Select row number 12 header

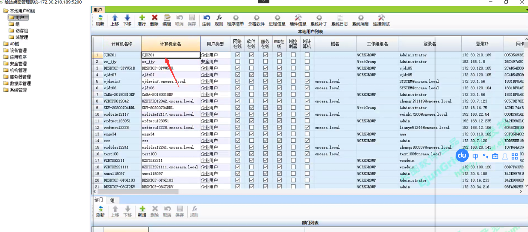97,128
